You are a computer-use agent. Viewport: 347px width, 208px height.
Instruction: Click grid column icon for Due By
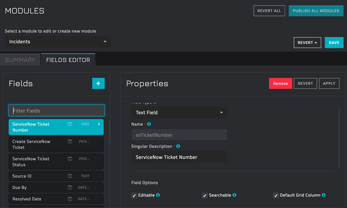coord(70,187)
